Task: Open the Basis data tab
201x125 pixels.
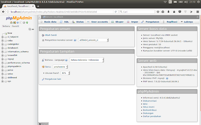Action: 48,22
